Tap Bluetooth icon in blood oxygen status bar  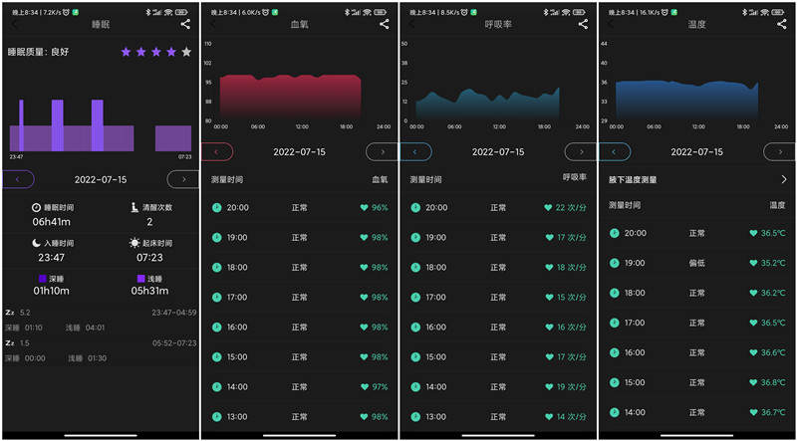coord(346,11)
